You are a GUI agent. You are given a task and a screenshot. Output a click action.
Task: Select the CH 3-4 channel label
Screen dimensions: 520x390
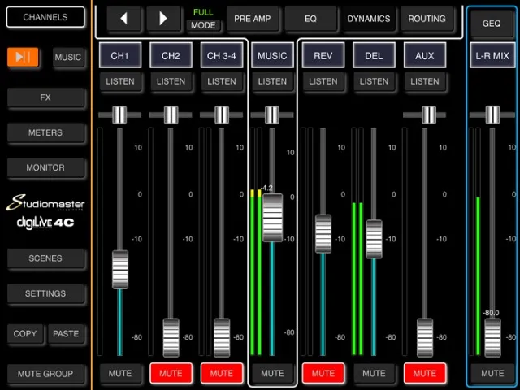(x=222, y=56)
